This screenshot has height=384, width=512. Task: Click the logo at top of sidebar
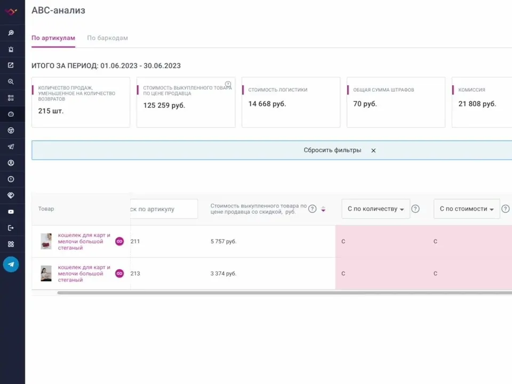pyautogui.click(x=11, y=12)
